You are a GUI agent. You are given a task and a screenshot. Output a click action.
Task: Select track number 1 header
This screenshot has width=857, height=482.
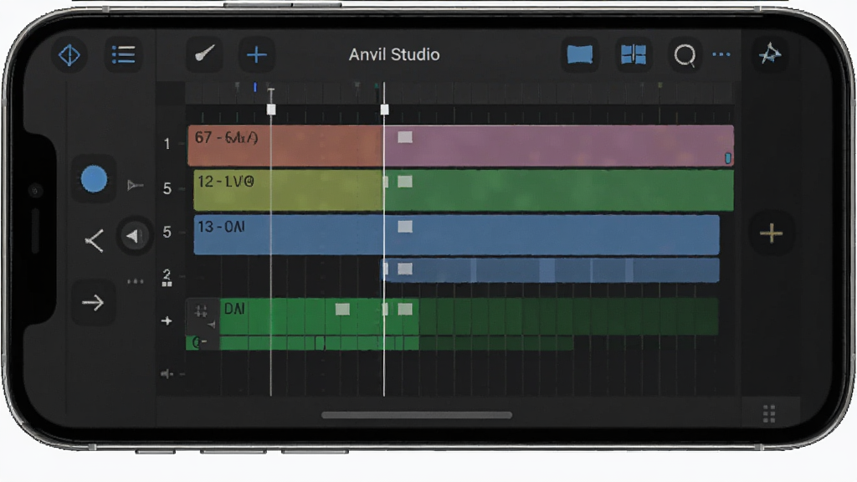167,144
